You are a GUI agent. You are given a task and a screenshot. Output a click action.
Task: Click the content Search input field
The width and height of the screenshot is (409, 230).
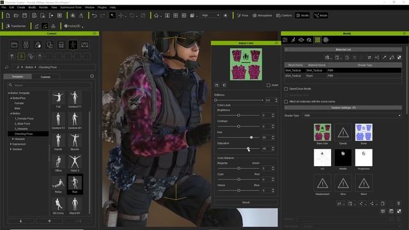50,85
